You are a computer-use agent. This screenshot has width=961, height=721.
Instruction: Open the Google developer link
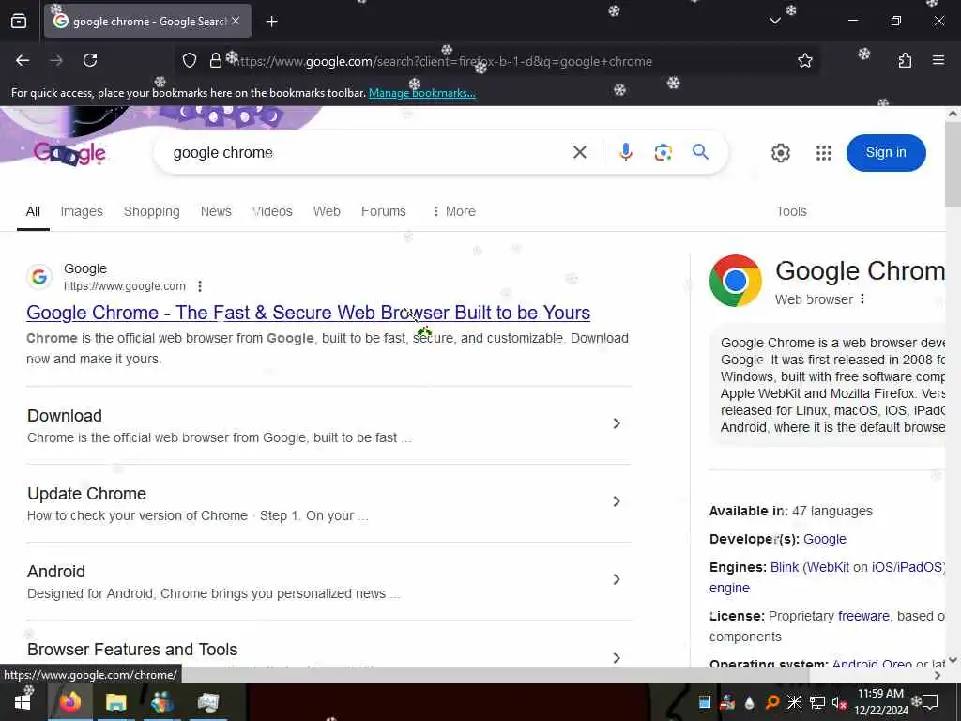coord(824,539)
